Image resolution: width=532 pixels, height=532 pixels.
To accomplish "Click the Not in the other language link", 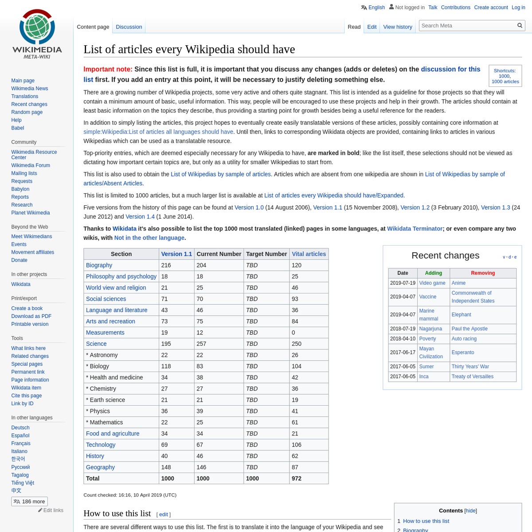I will 149,238.
